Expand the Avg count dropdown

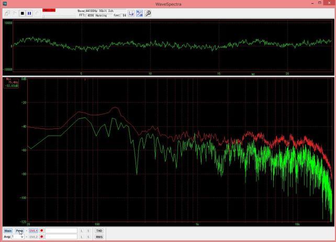point(21,237)
